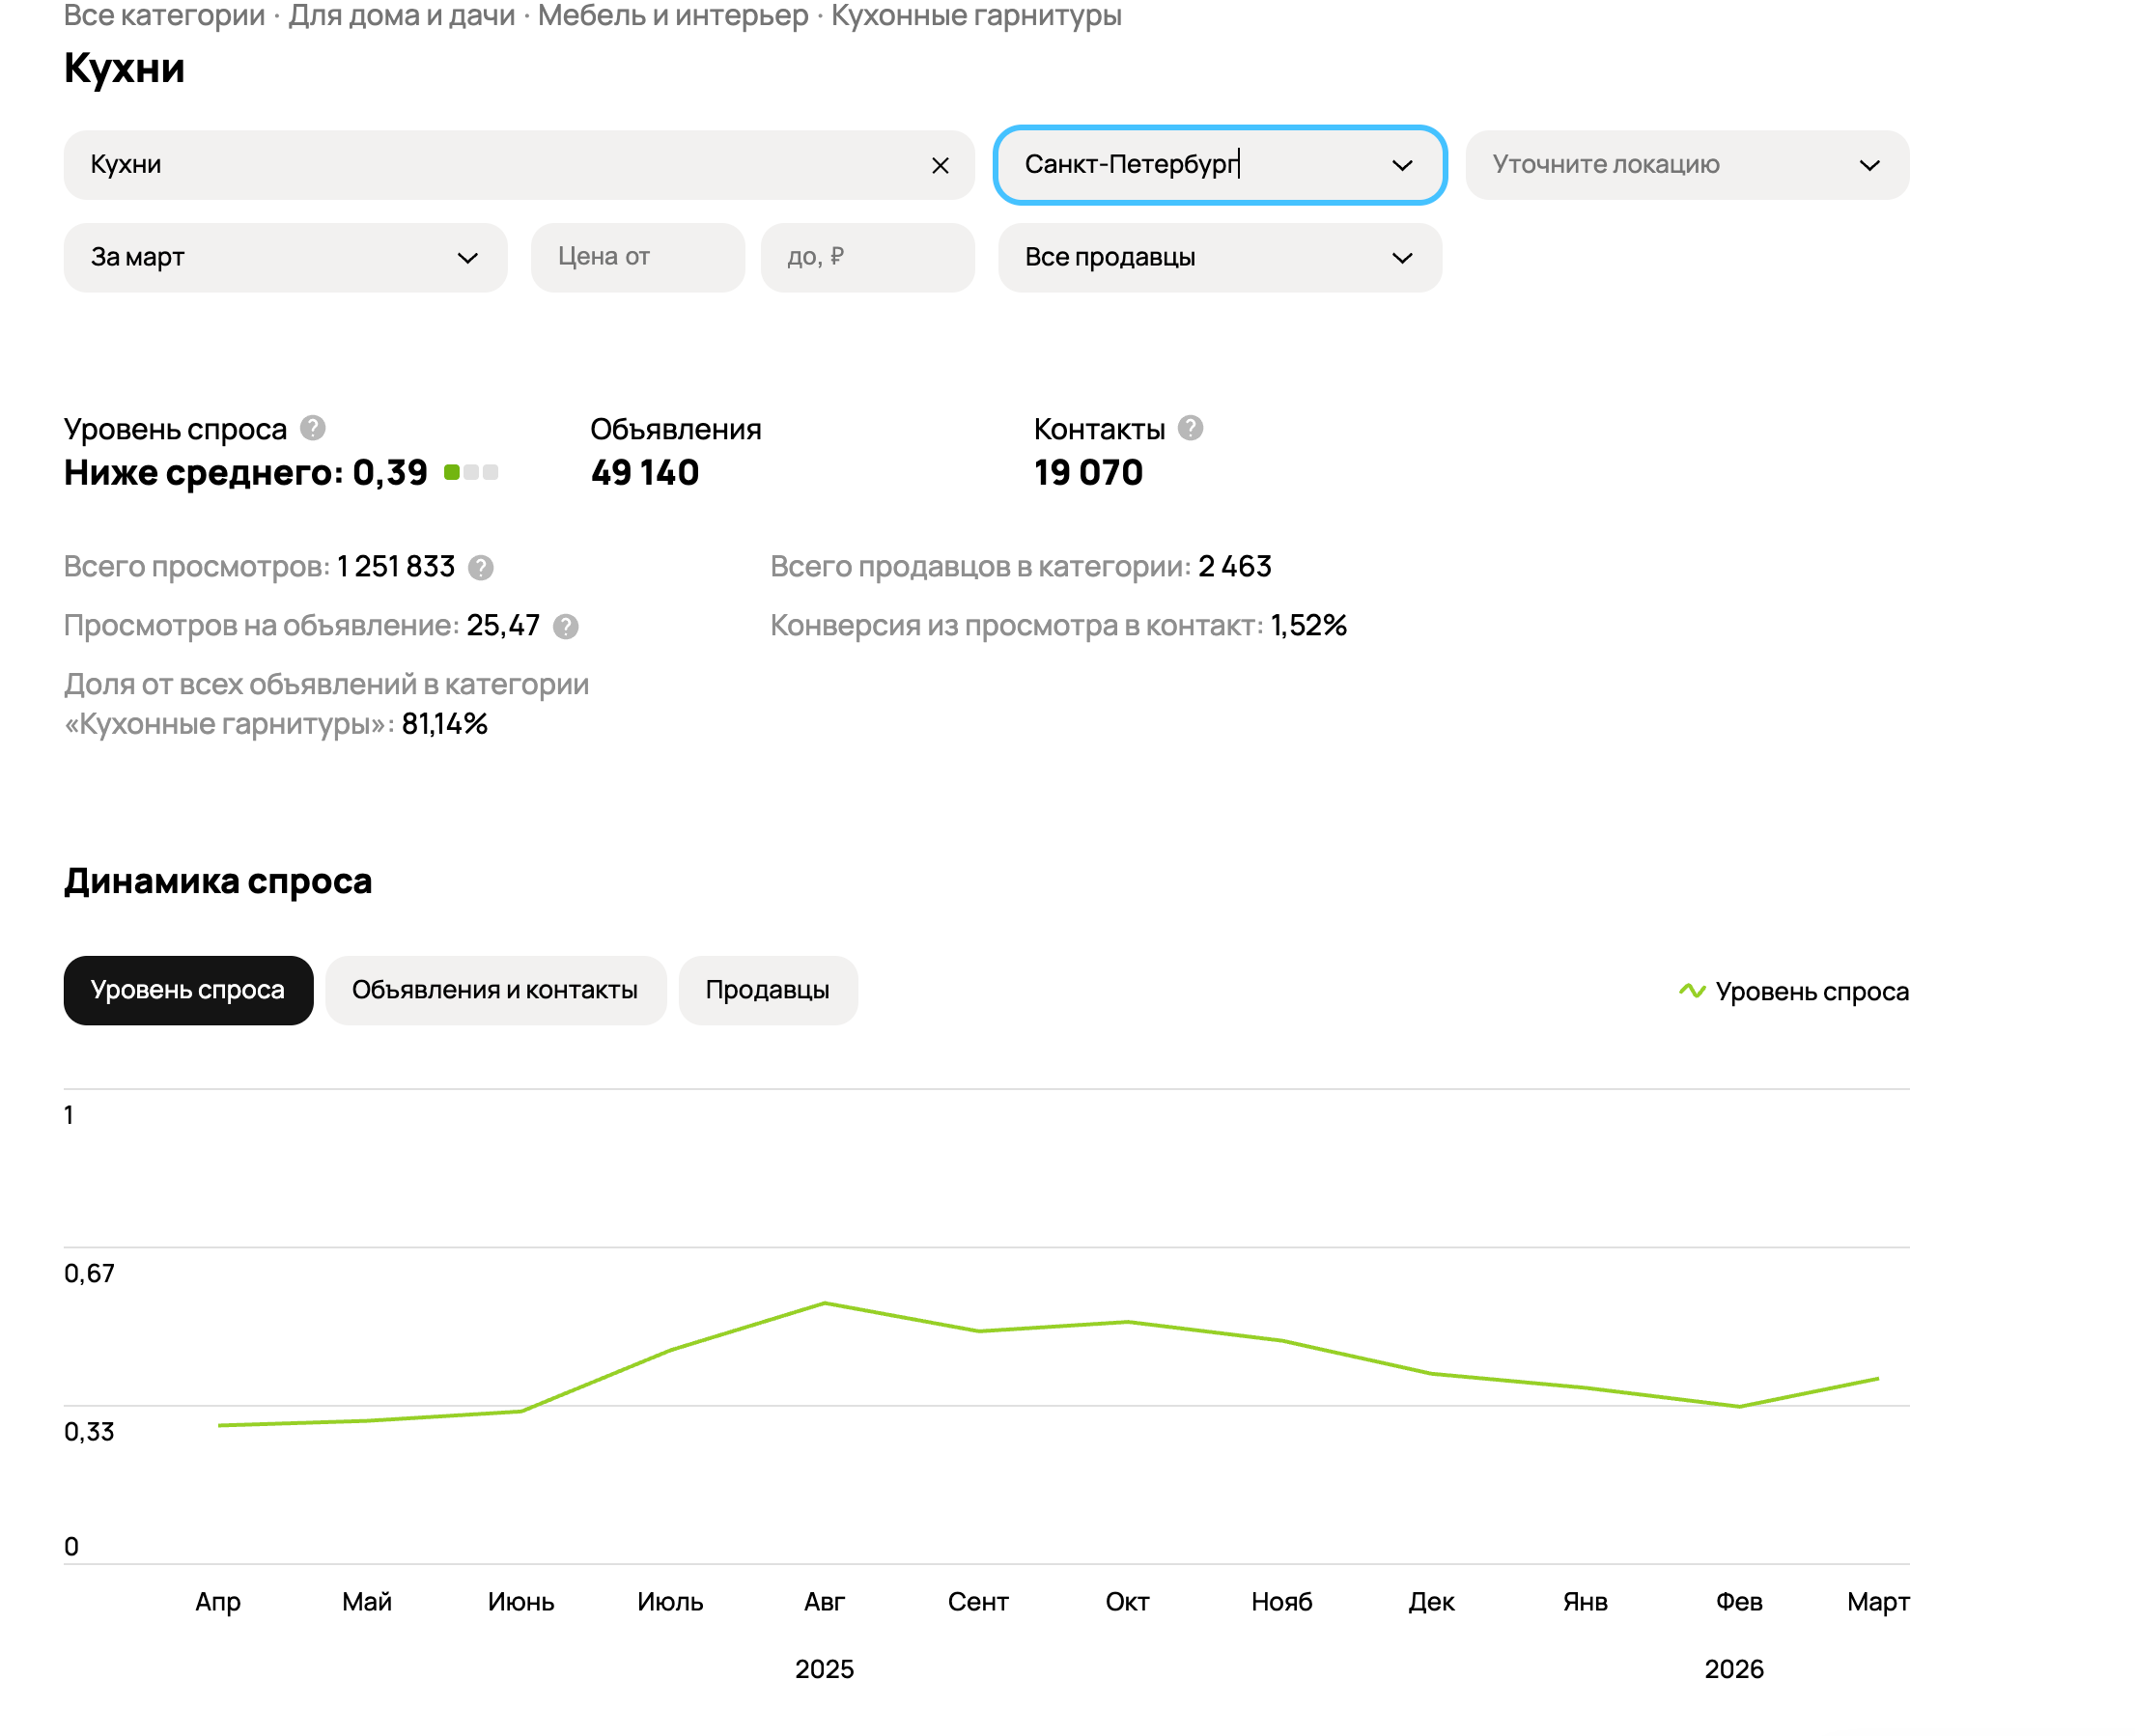Open the Уточните локацию dropdown
Viewport: 2135px width, 1736px height.
[1660, 165]
